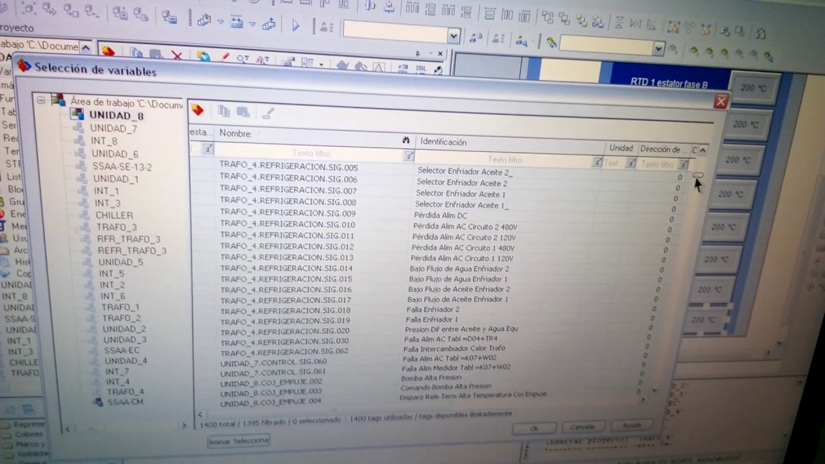Collapse the work area path panel arrow
The width and height of the screenshot is (825, 464).
(x=87, y=46)
